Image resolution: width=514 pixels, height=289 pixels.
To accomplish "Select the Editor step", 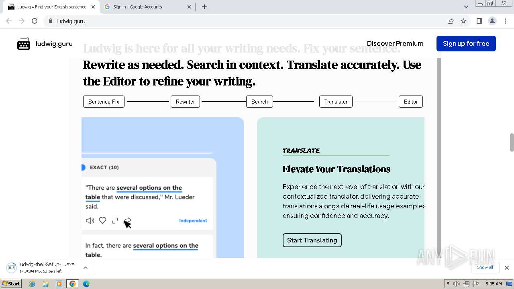I will tap(411, 102).
